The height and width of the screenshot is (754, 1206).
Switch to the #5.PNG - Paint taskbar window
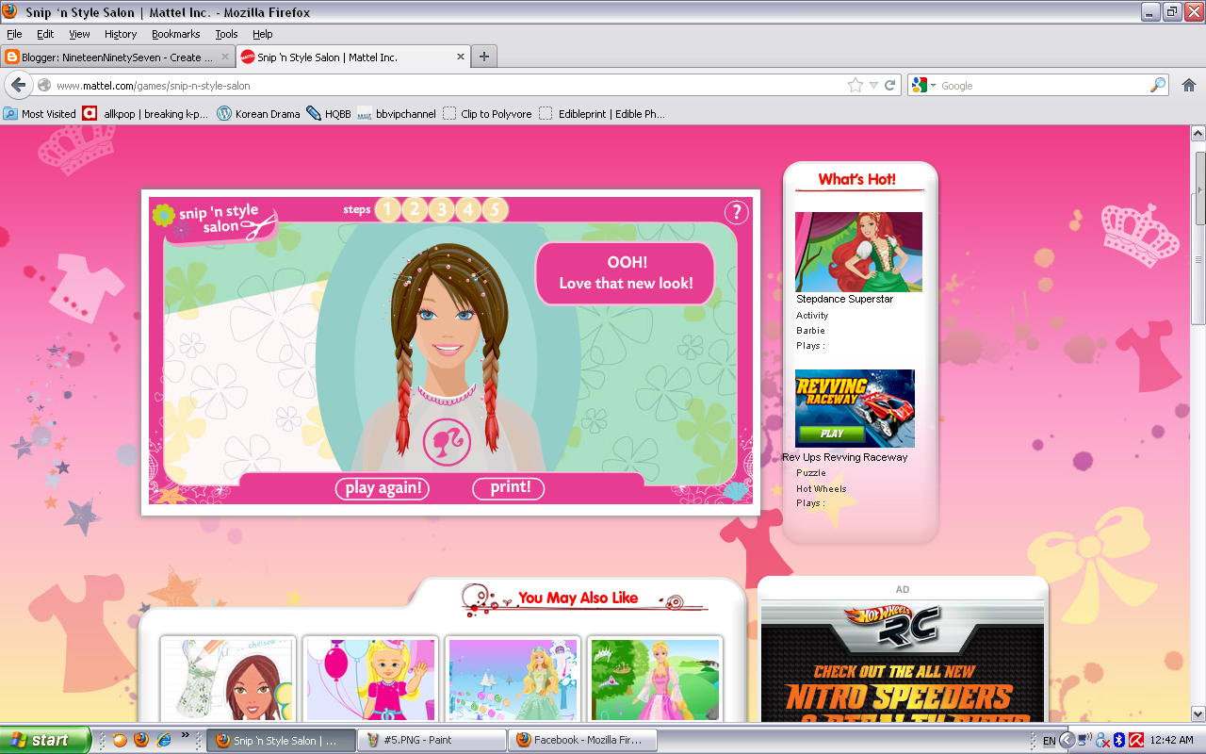pos(432,740)
